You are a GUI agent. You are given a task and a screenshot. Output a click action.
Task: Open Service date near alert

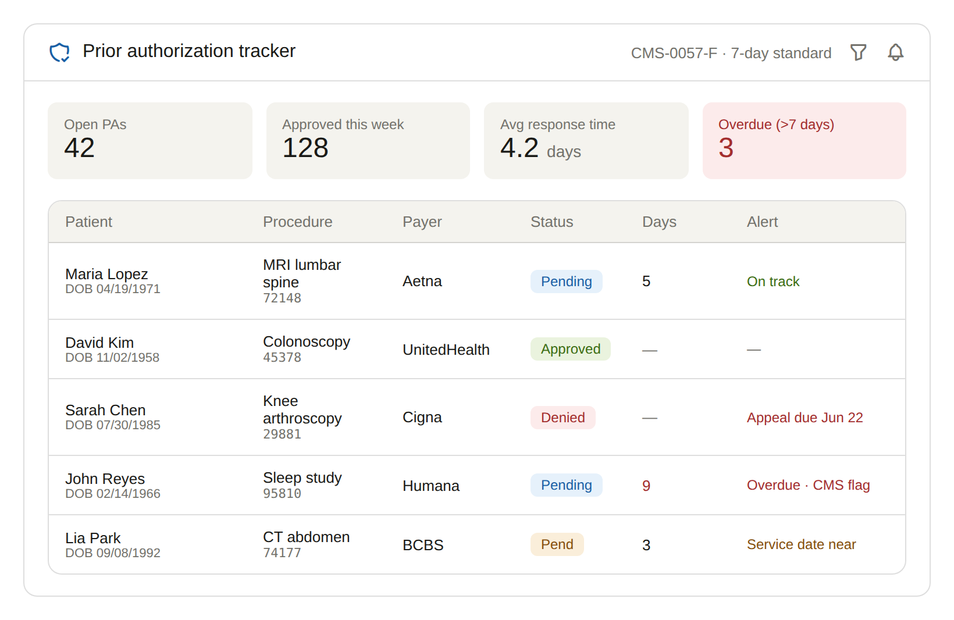[x=802, y=544]
